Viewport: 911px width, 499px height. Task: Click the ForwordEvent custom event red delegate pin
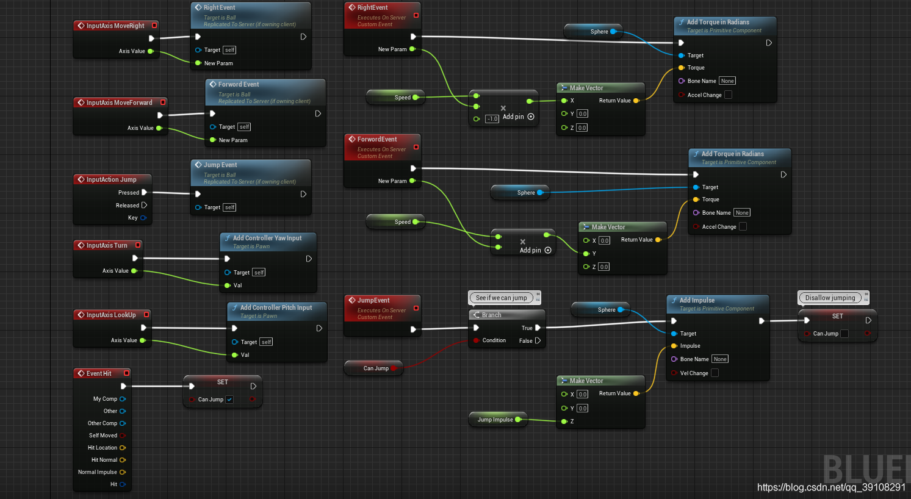click(x=416, y=147)
